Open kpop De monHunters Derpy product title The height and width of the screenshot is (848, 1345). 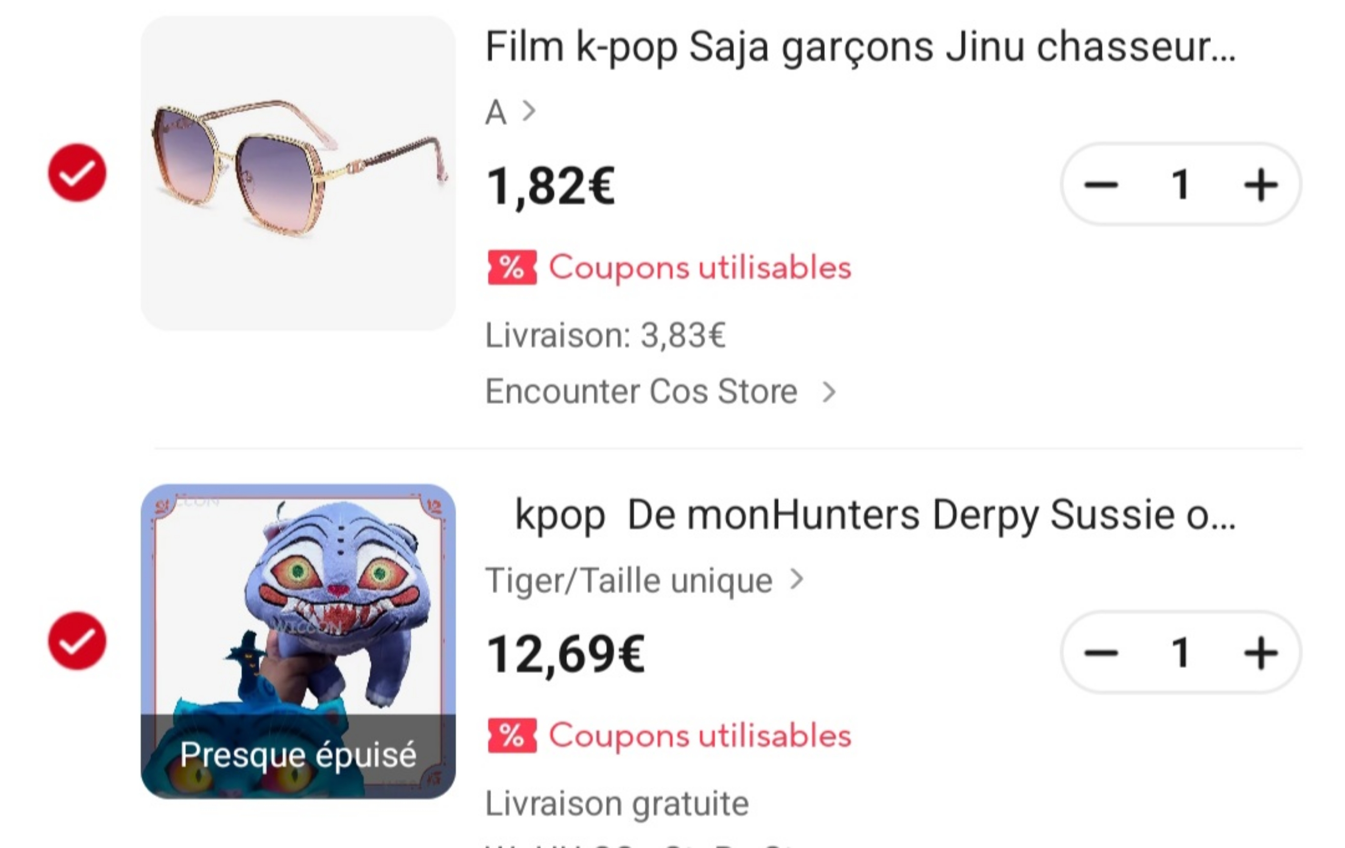pyautogui.click(x=874, y=515)
